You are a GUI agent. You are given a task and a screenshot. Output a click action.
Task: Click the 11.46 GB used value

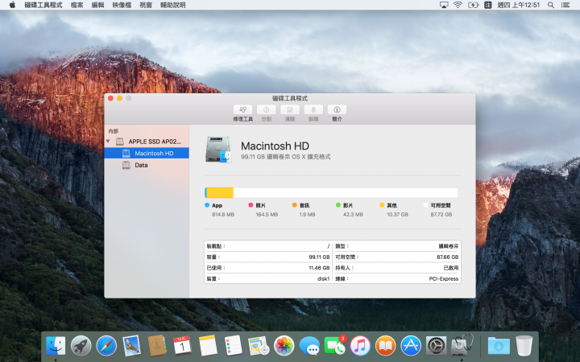pos(319,268)
